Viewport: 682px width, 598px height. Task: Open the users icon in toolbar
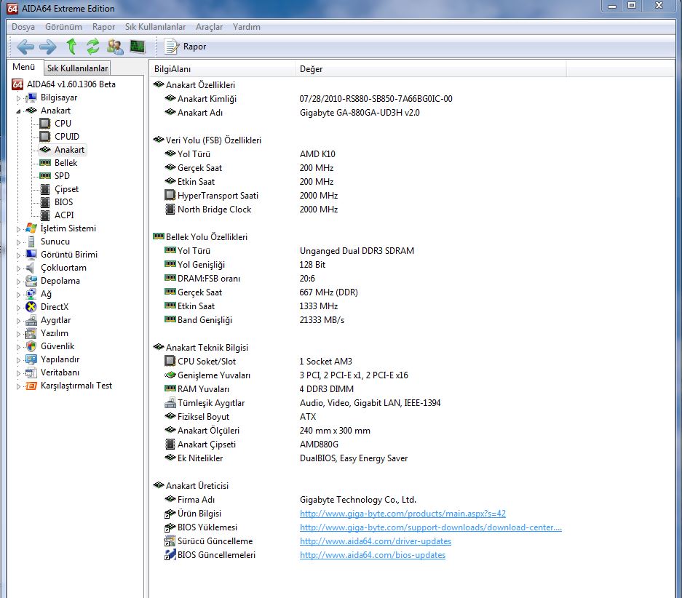(x=115, y=47)
